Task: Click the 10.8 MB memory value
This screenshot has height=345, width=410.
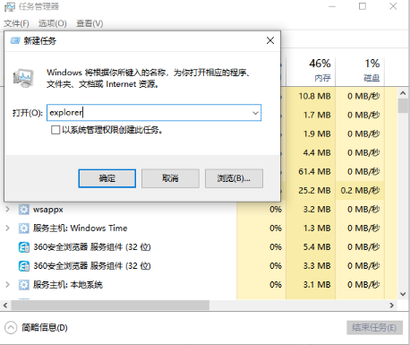Action: [x=314, y=96]
